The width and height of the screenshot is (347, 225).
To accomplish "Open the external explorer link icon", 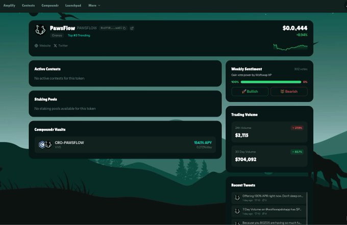I will click(x=132, y=28).
